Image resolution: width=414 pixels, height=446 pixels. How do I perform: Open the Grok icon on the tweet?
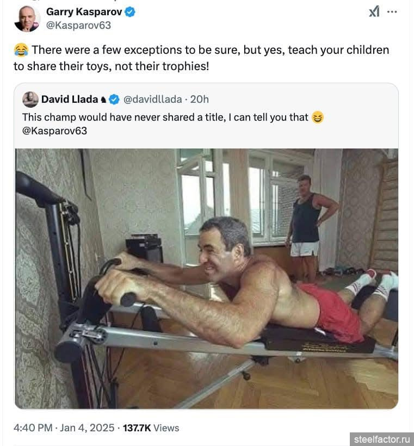374,12
